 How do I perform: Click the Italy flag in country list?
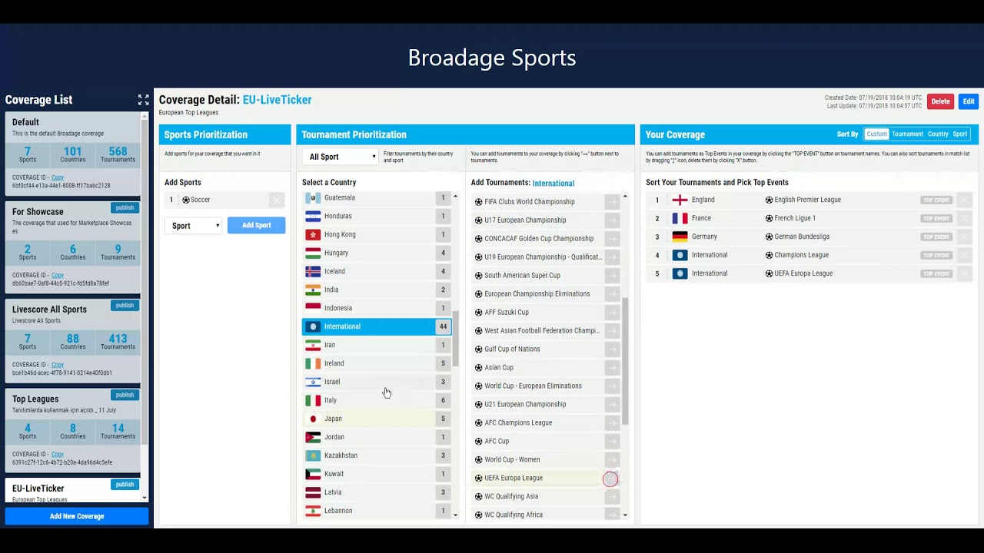point(313,400)
